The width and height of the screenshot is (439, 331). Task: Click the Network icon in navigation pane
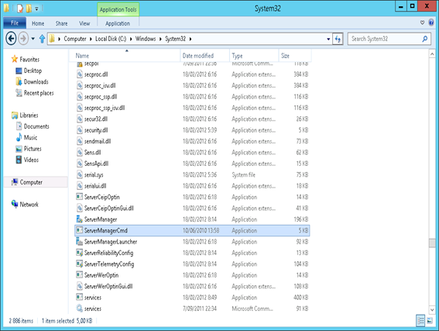pos(15,204)
